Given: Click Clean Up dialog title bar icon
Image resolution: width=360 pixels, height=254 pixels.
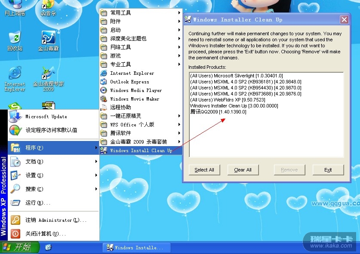Looking at the screenshot, I should 188,20.
